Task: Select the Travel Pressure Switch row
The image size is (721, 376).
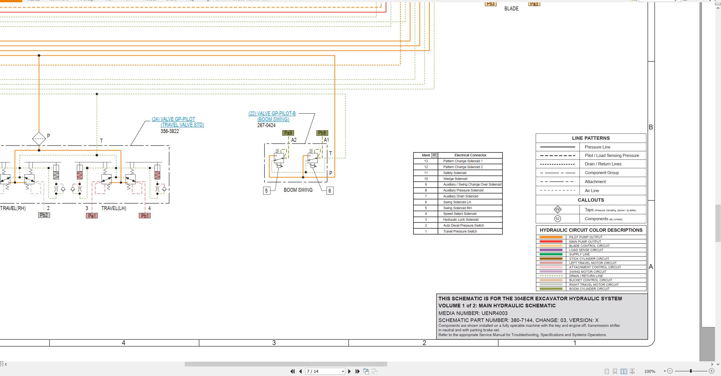Action: coord(458,231)
